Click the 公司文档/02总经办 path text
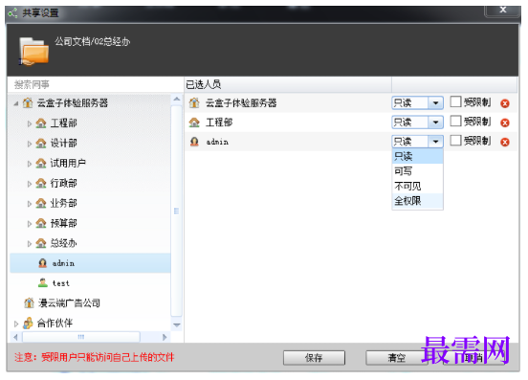The image size is (528, 380). click(93, 42)
